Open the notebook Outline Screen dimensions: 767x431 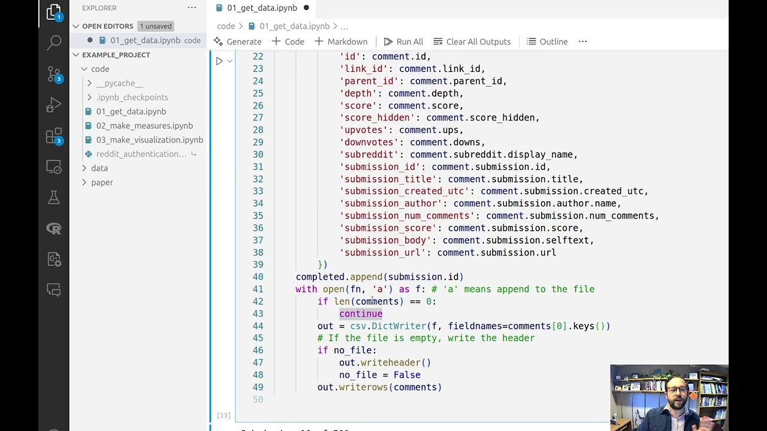point(547,42)
